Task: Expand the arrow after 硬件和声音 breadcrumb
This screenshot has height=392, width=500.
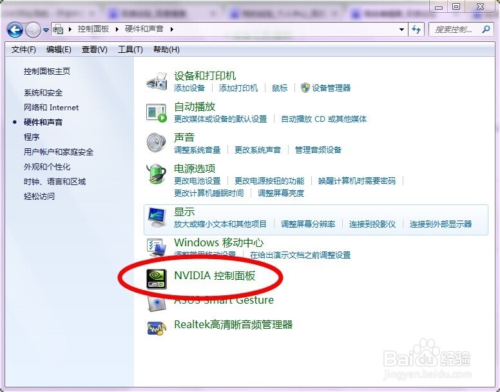Action: [172, 30]
